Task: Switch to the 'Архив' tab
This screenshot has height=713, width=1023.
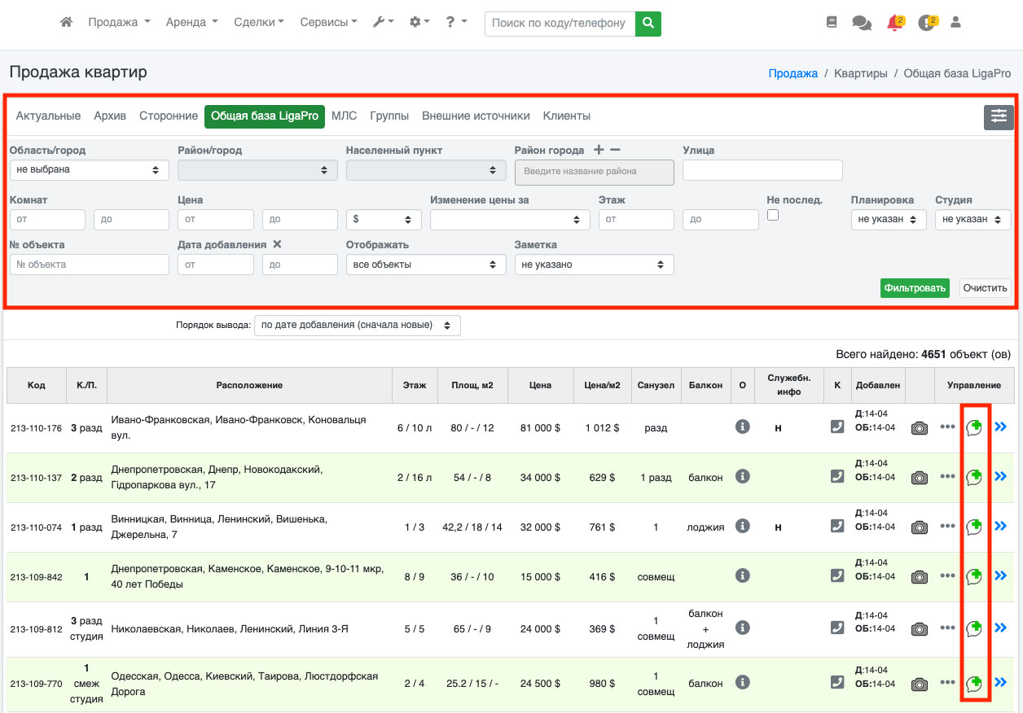Action: [110, 116]
